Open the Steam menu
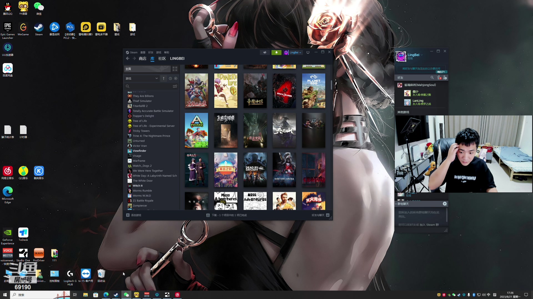 132,52
